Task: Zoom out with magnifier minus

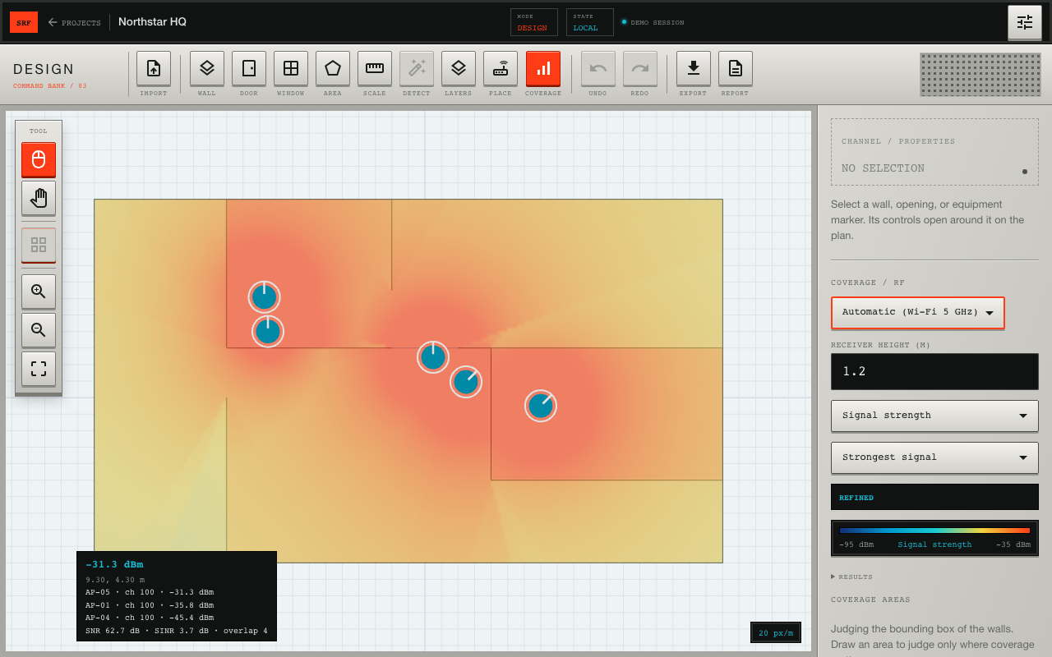Action: point(39,330)
